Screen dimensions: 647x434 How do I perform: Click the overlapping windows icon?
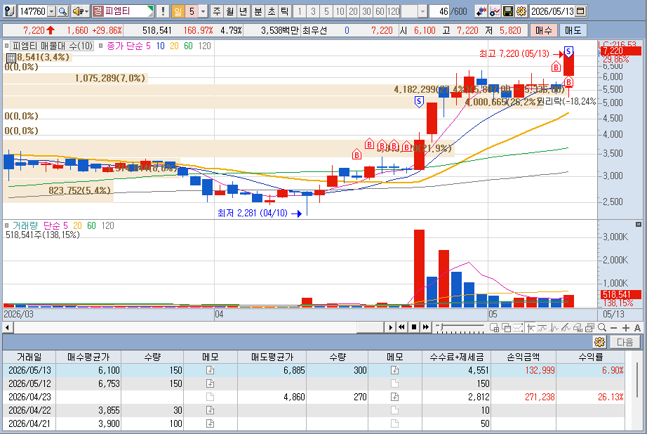pyautogui.click(x=506, y=327)
